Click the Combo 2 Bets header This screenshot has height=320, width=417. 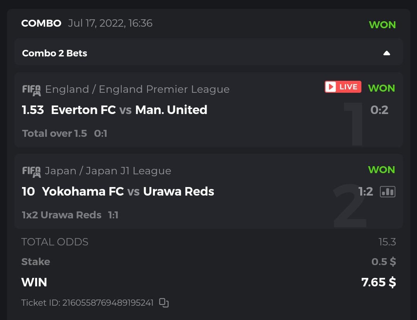(x=55, y=53)
